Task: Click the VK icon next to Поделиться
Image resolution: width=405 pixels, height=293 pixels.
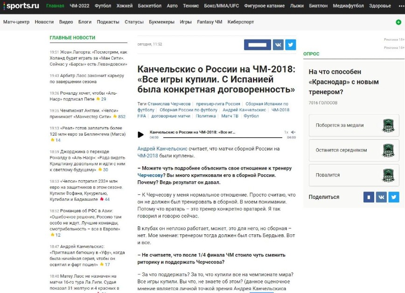Action: (x=382, y=197)
